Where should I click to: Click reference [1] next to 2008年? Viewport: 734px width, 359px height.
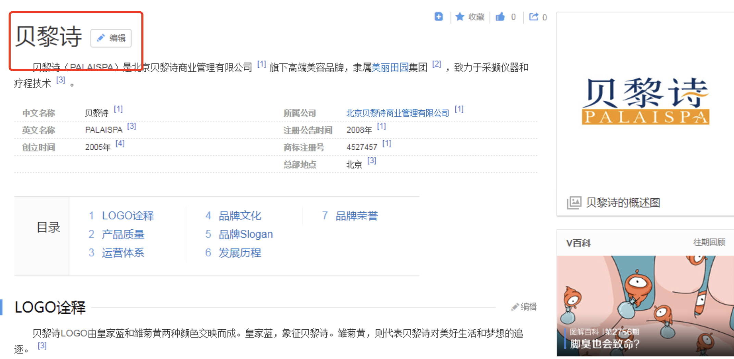[x=381, y=126]
